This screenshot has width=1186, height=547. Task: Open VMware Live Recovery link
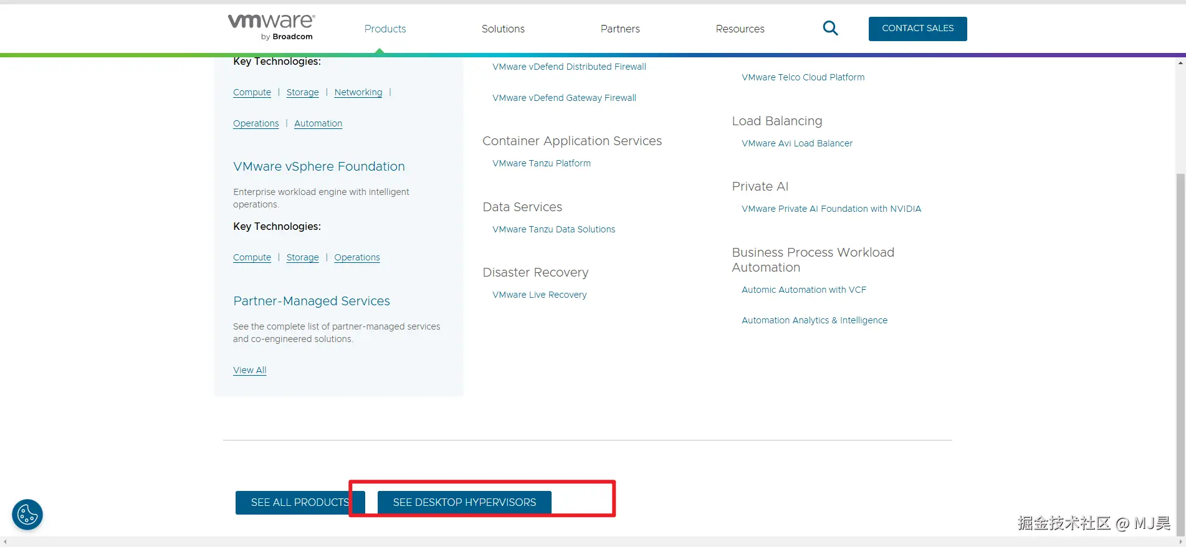tap(540, 295)
